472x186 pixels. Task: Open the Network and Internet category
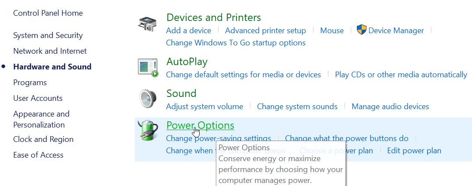coord(50,51)
